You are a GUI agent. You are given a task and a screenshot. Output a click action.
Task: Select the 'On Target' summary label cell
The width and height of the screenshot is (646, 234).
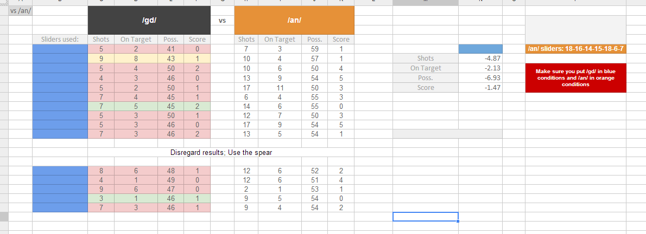coord(426,68)
